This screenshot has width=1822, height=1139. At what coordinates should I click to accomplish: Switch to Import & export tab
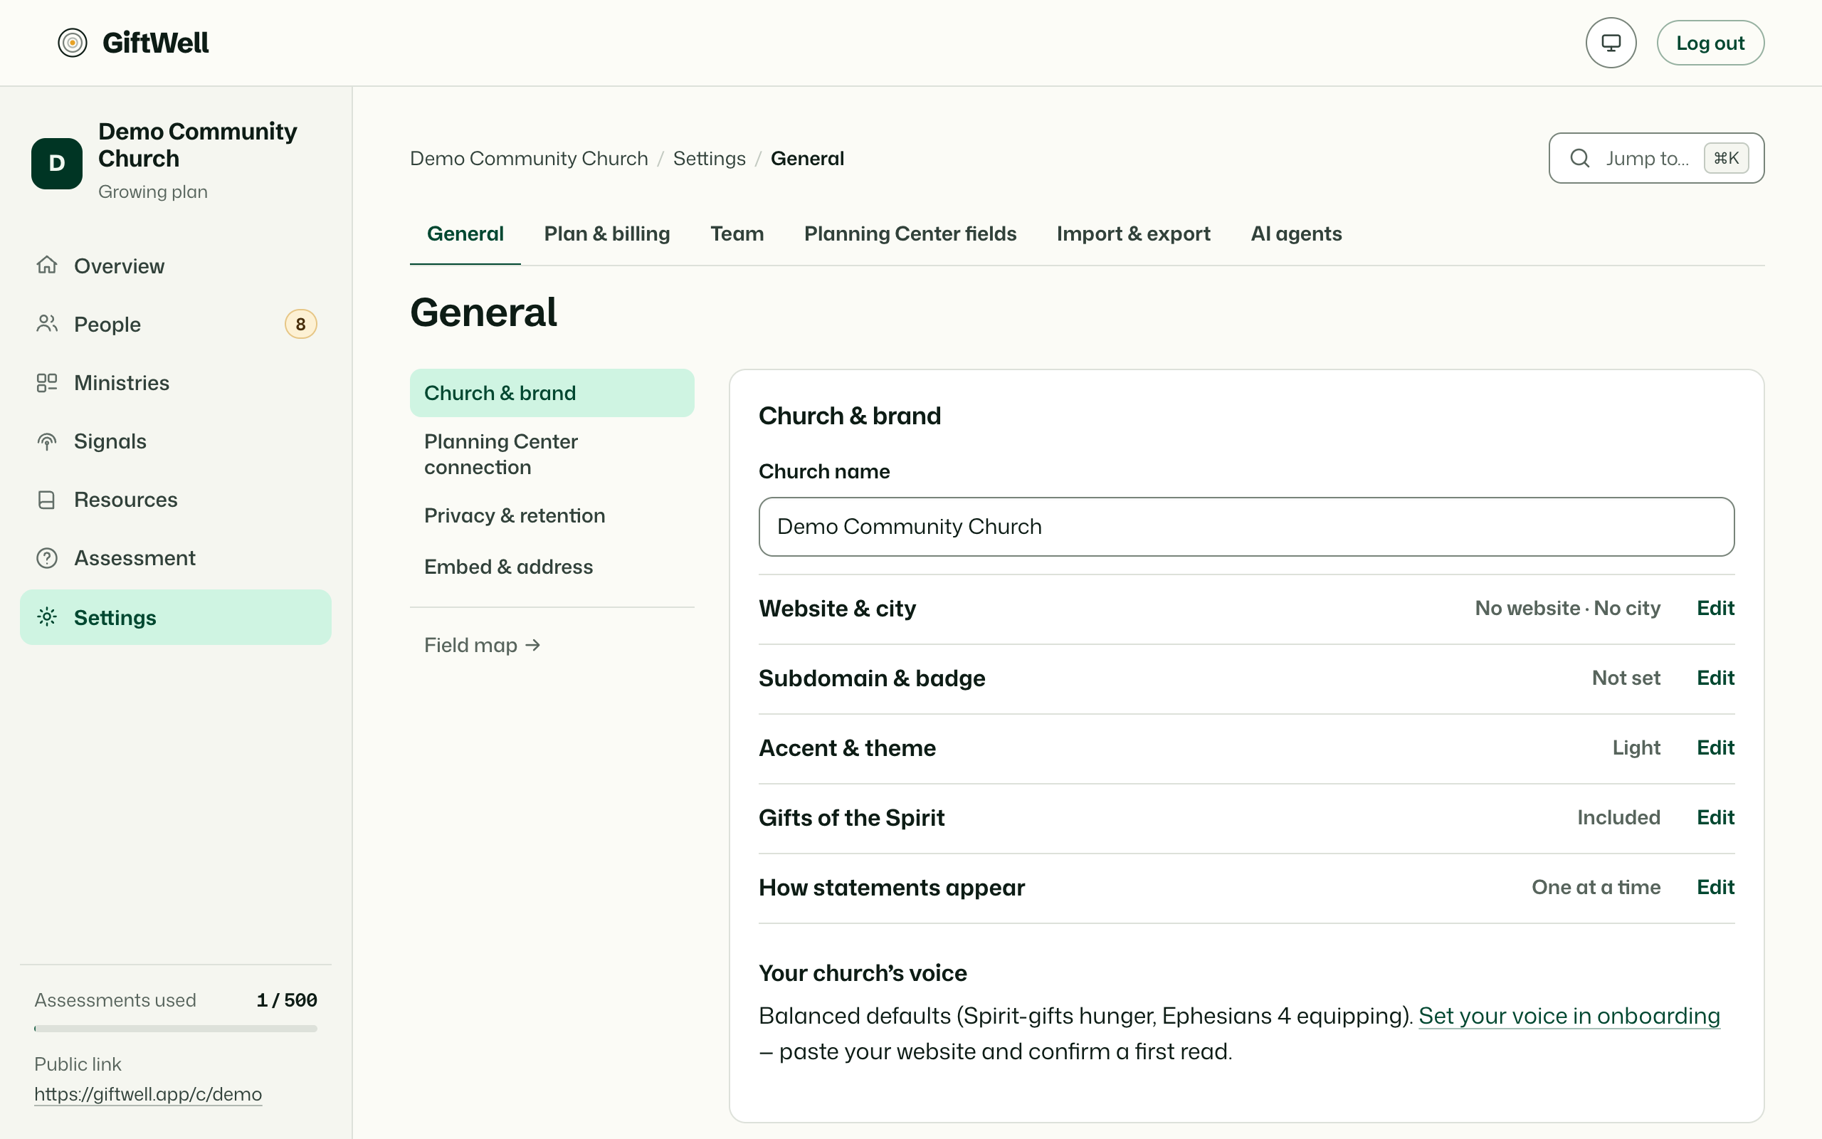pyautogui.click(x=1133, y=233)
